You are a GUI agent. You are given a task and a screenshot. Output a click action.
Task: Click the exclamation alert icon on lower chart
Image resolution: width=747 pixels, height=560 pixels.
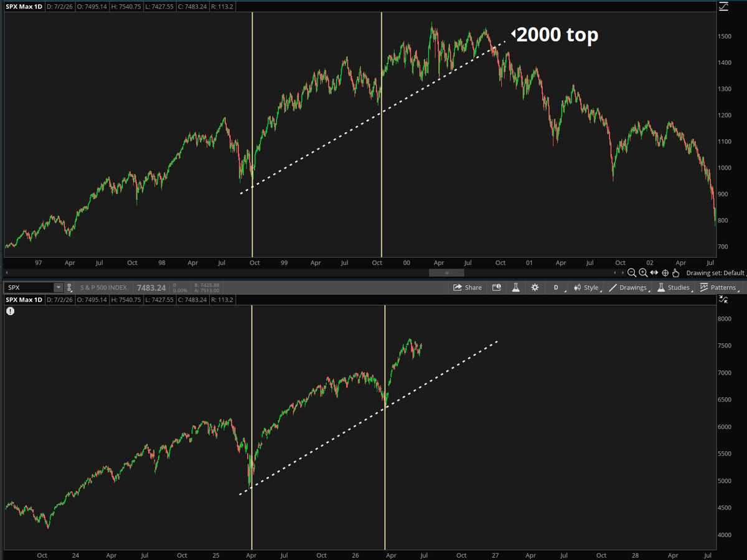10,311
